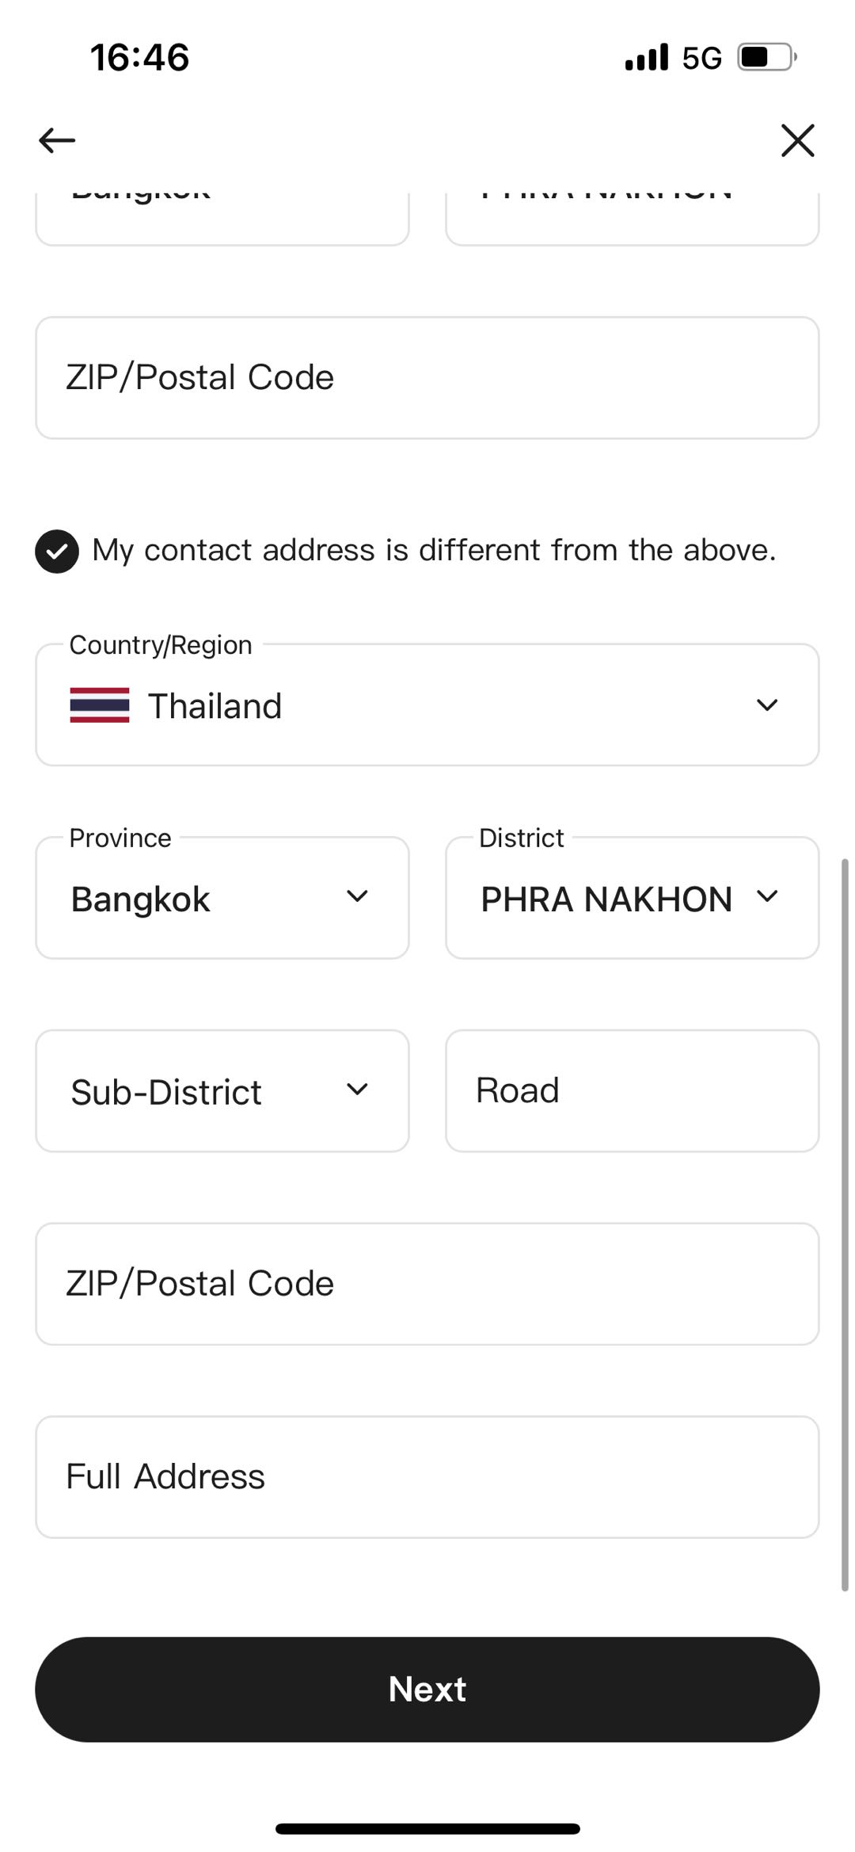Screen dimensions: 855x1852
Task: Uncheck contact address is different checkbox
Action: coord(57,551)
